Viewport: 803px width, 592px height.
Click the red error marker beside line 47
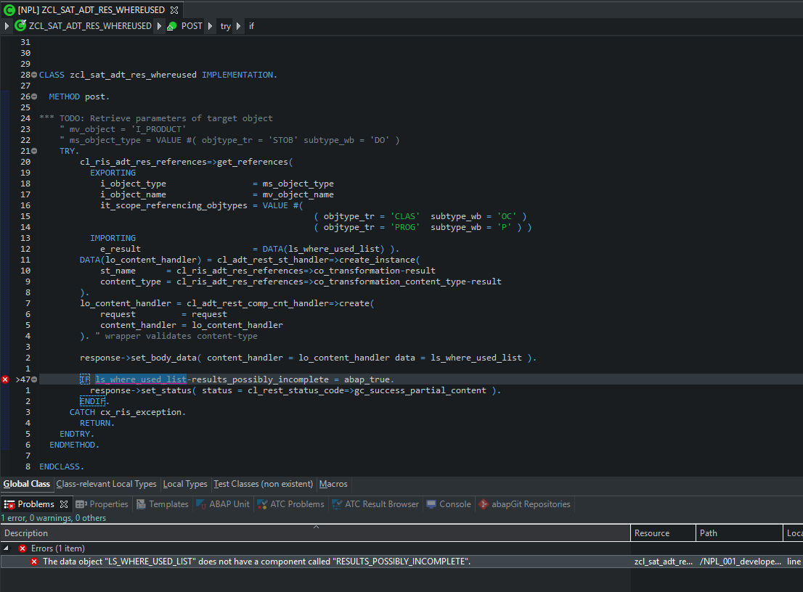[x=4, y=379]
